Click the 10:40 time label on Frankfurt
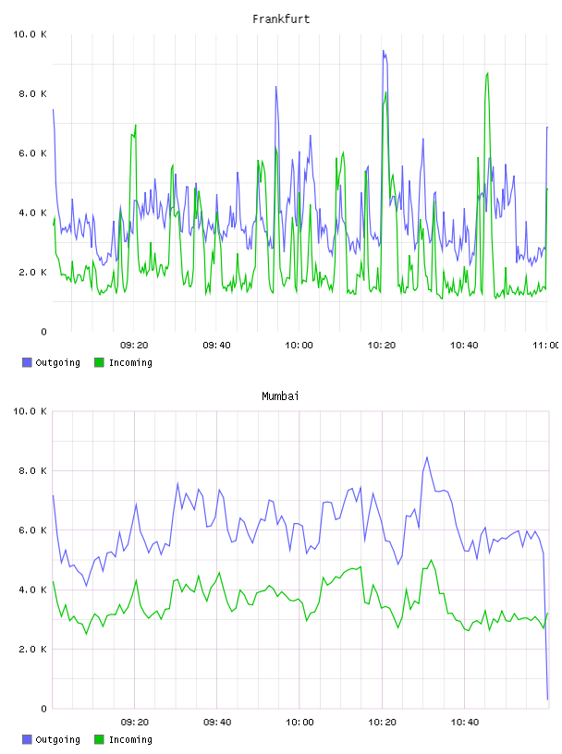The height and width of the screenshot is (754, 562). tap(464, 346)
